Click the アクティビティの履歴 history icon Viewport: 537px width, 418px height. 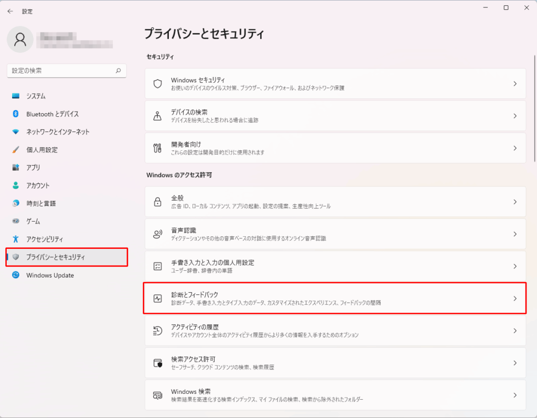click(157, 331)
